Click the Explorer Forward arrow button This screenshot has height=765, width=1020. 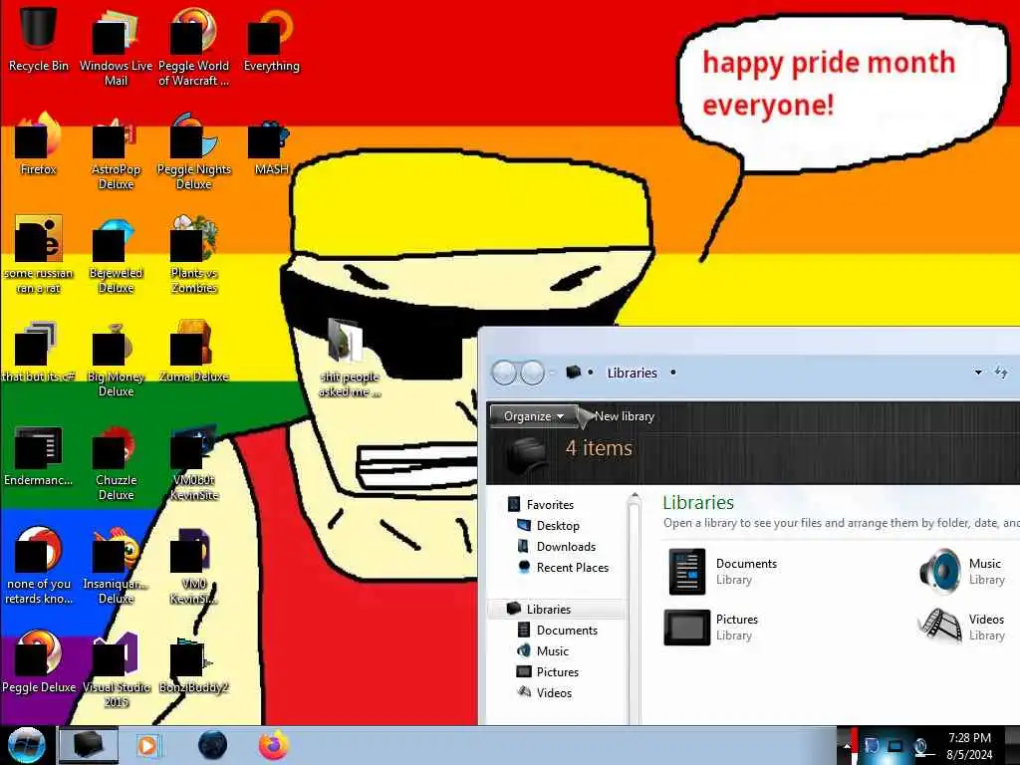click(532, 373)
